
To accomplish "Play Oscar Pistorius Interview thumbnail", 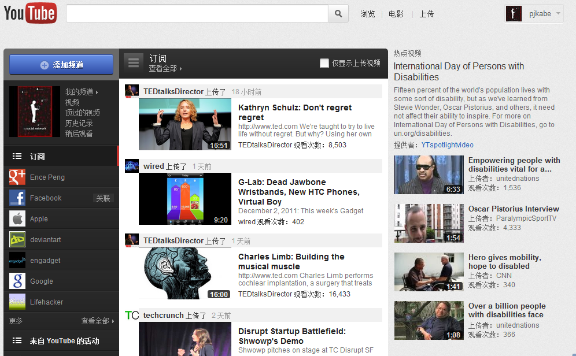I will [x=429, y=223].
